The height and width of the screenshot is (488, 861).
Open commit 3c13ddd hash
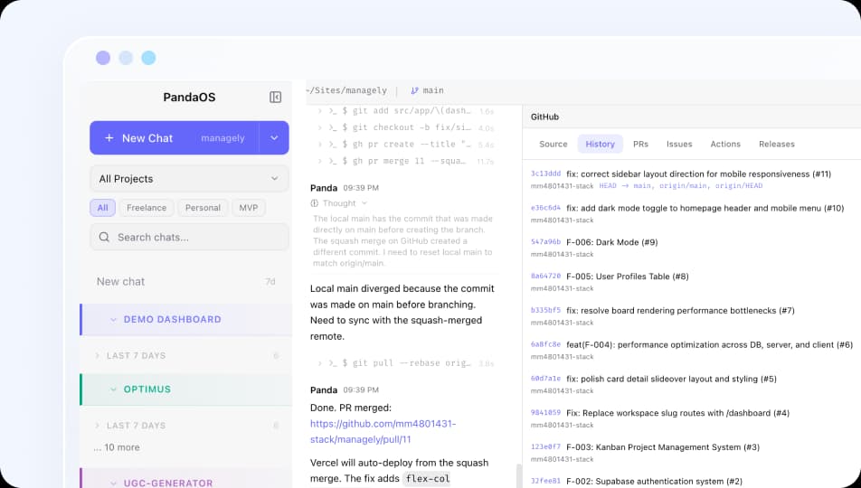tap(546, 174)
